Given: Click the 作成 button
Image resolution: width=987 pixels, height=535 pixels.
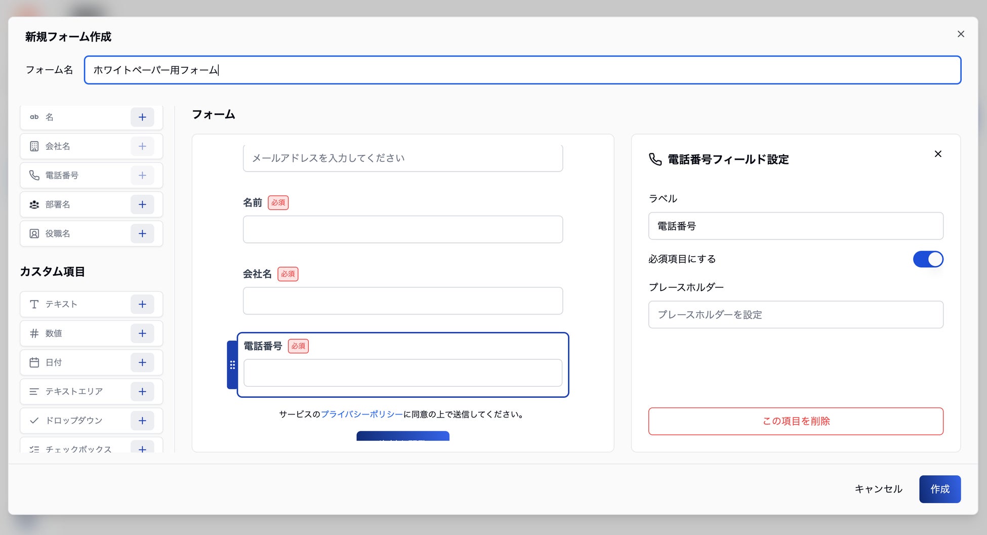Looking at the screenshot, I should (939, 489).
